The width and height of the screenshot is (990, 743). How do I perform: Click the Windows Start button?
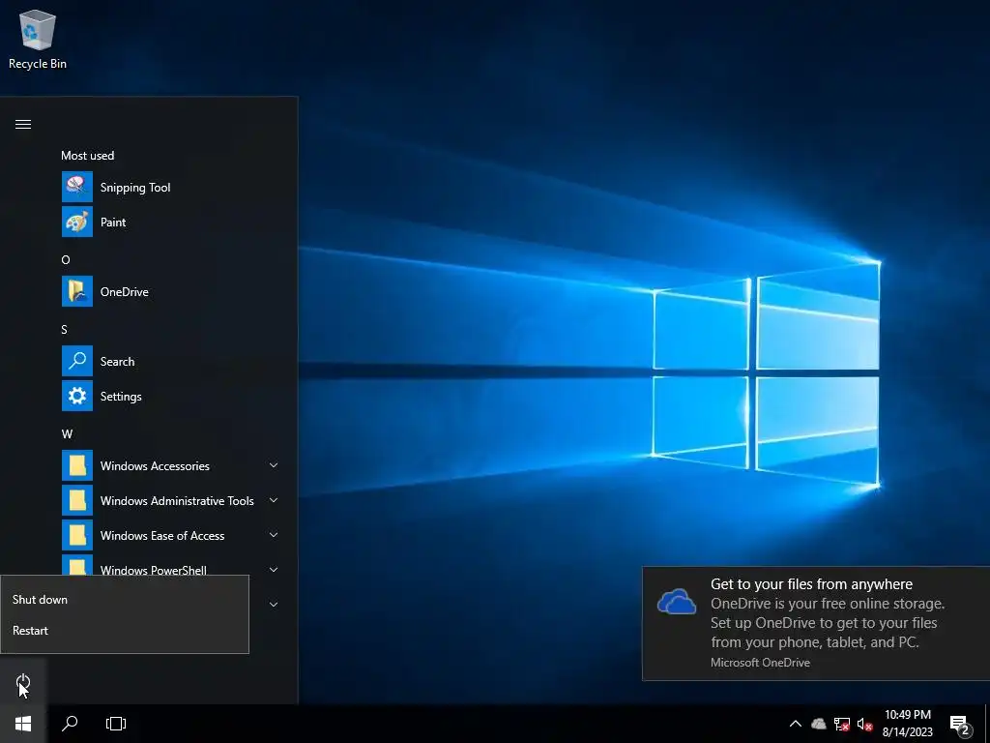click(x=23, y=724)
